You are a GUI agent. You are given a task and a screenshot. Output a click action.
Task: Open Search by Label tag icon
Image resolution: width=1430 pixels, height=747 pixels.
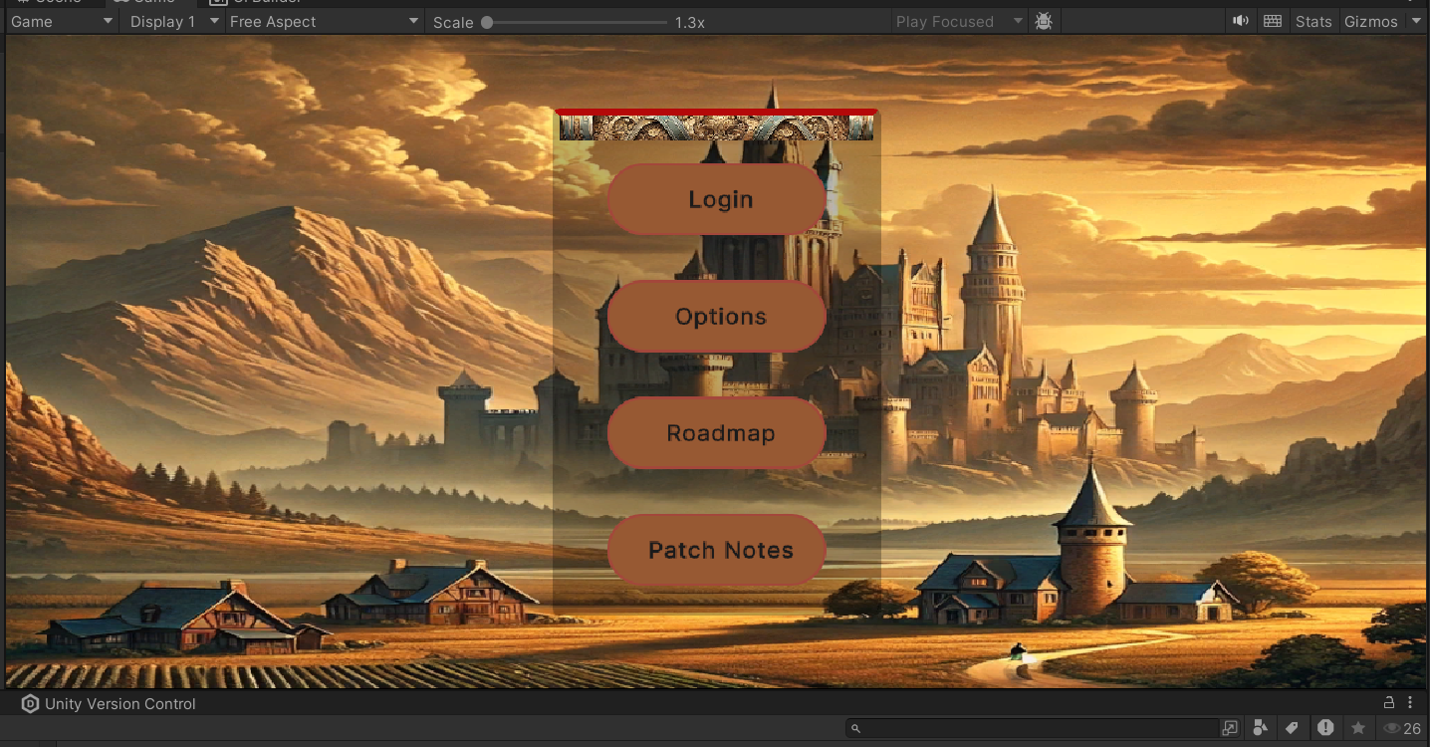1293,728
